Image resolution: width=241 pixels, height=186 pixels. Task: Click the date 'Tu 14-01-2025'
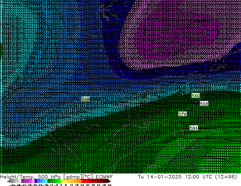click(160, 177)
